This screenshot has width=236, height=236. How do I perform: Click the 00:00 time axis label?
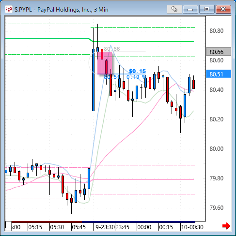(144, 227)
